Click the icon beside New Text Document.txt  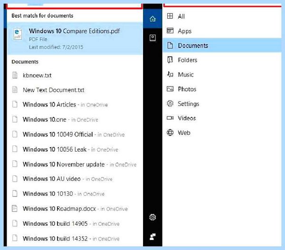[x=15, y=90]
